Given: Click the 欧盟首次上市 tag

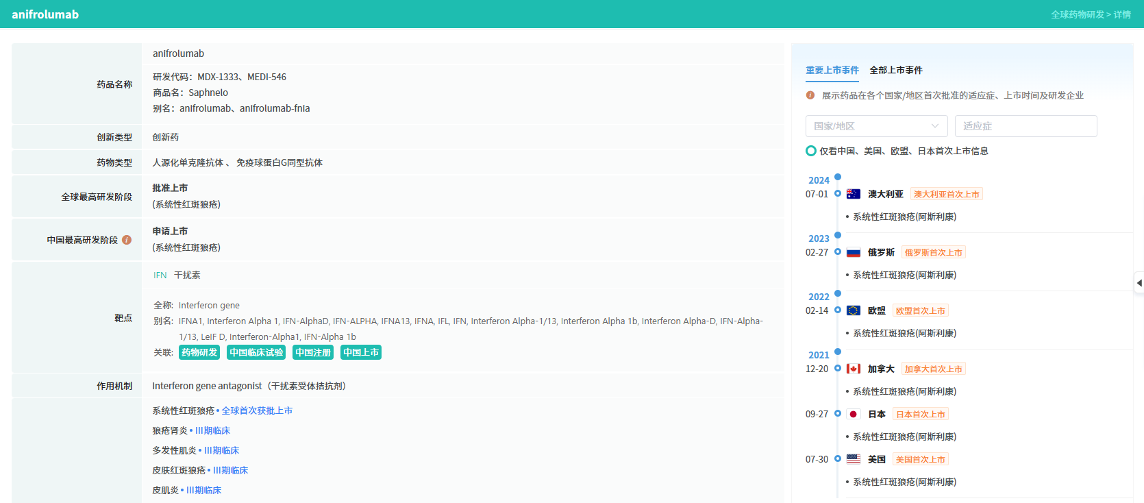Looking at the screenshot, I should [x=921, y=310].
